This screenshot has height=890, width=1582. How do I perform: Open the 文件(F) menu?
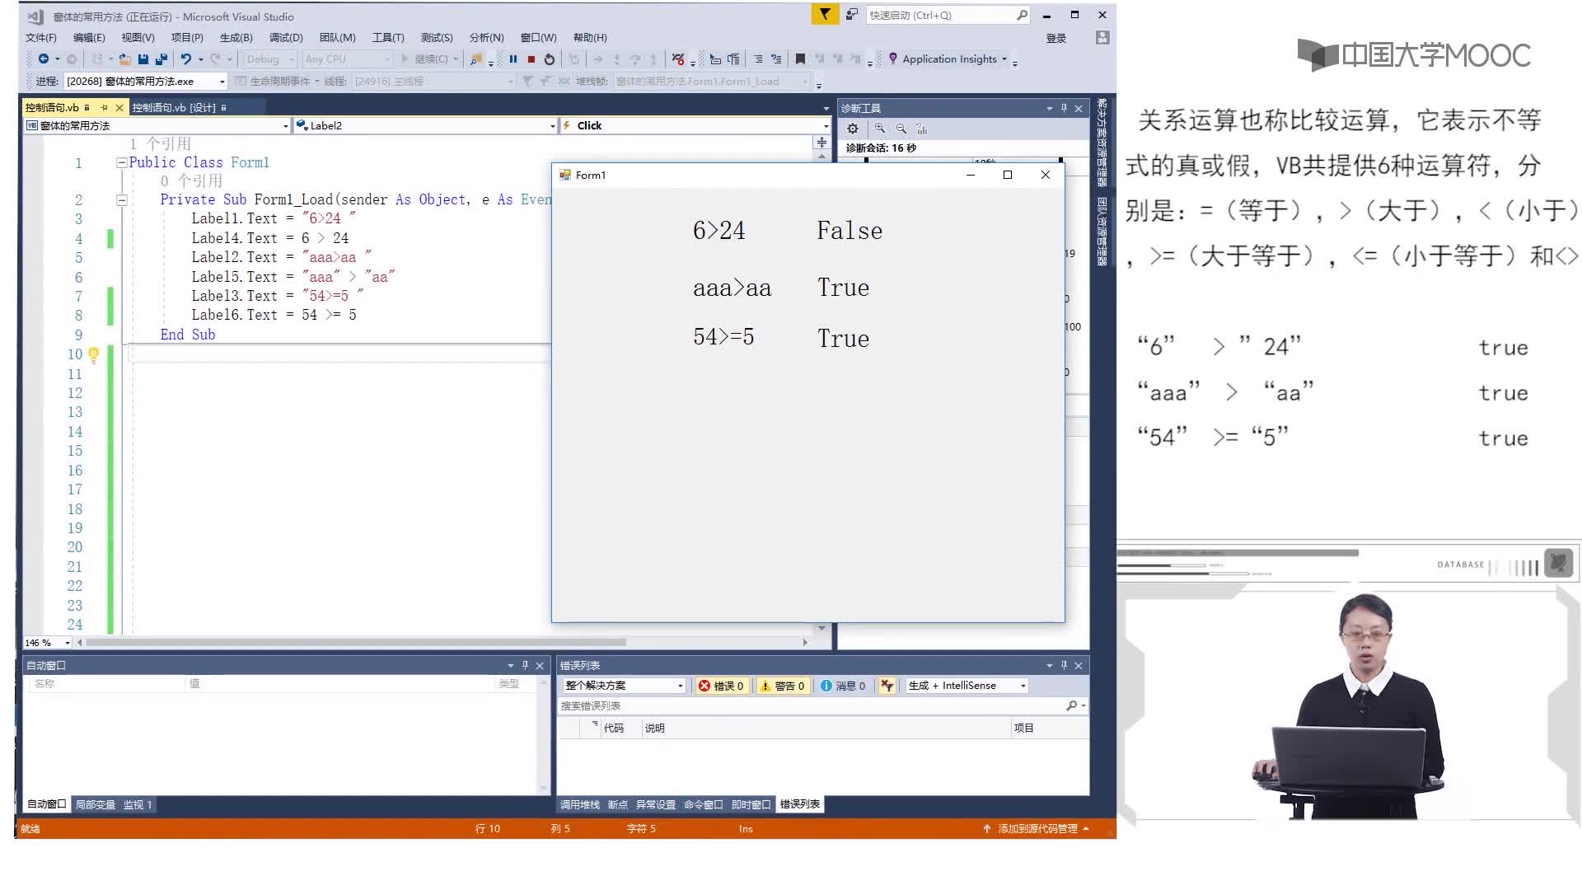tap(41, 38)
